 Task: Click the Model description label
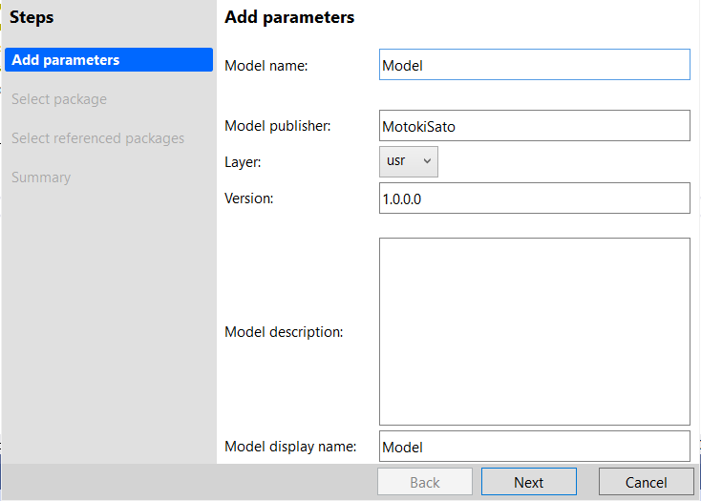[x=284, y=332]
